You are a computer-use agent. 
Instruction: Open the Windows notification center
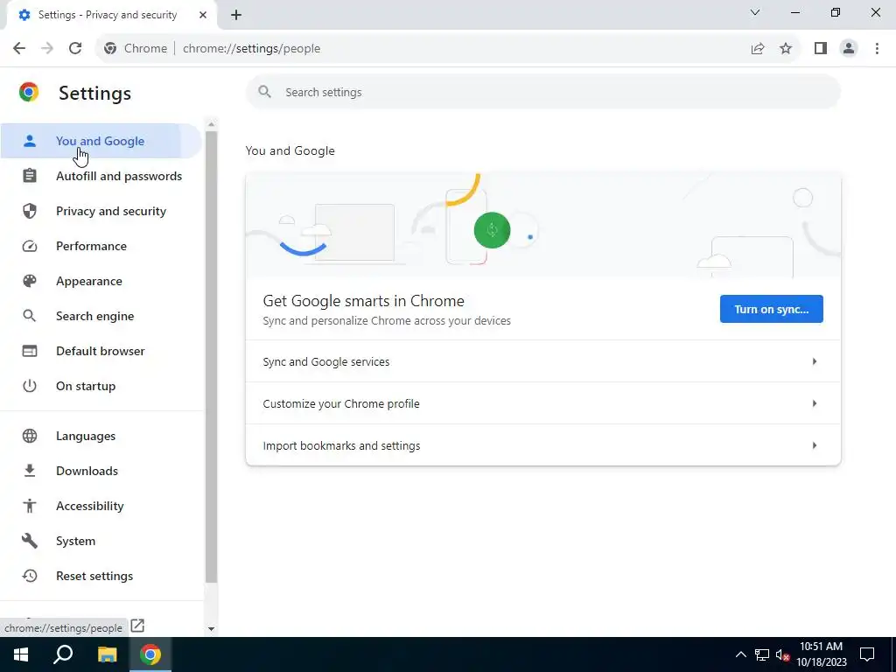coord(867,654)
